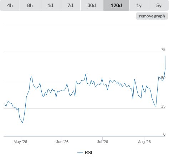Screen dimensions: 169x162
Task: Select the Aug '26 axis tick label
Action: point(144,142)
